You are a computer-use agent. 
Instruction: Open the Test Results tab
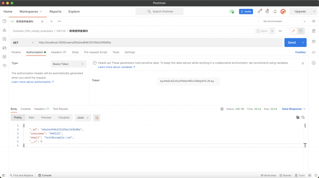[60, 109]
